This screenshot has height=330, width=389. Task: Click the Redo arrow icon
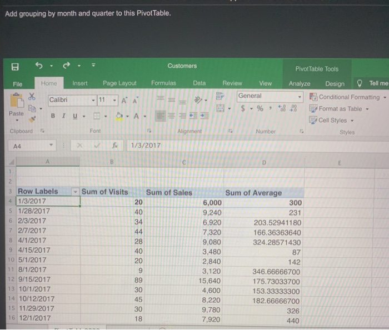pos(66,66)
